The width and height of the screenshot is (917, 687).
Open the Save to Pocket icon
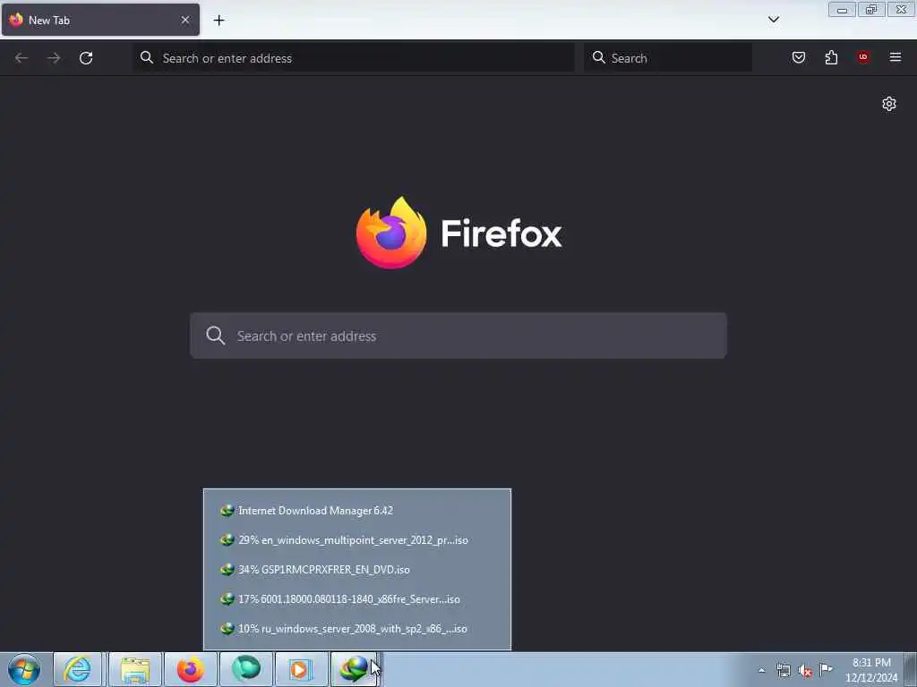tap(798, 57)
